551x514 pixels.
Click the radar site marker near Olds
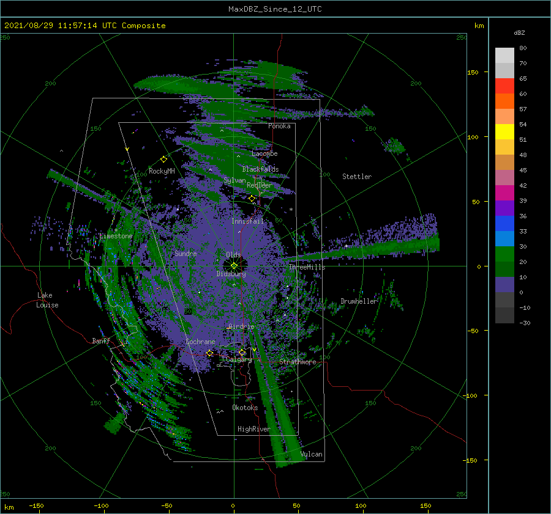(x=234, y=266)
